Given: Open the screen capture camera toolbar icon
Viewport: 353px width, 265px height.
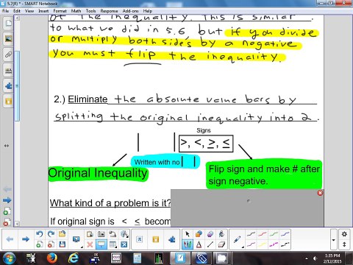Looking at the screenshot, I should click(x=101, y=234).
